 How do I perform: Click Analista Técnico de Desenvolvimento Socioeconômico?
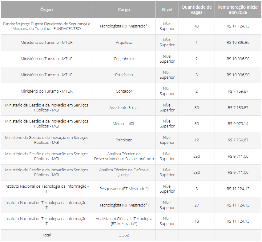[124, 156]
